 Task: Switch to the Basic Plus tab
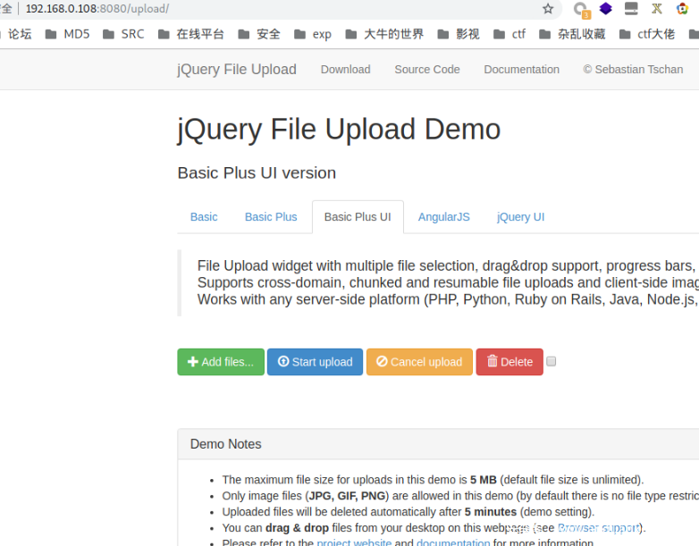tap(271, 217)
